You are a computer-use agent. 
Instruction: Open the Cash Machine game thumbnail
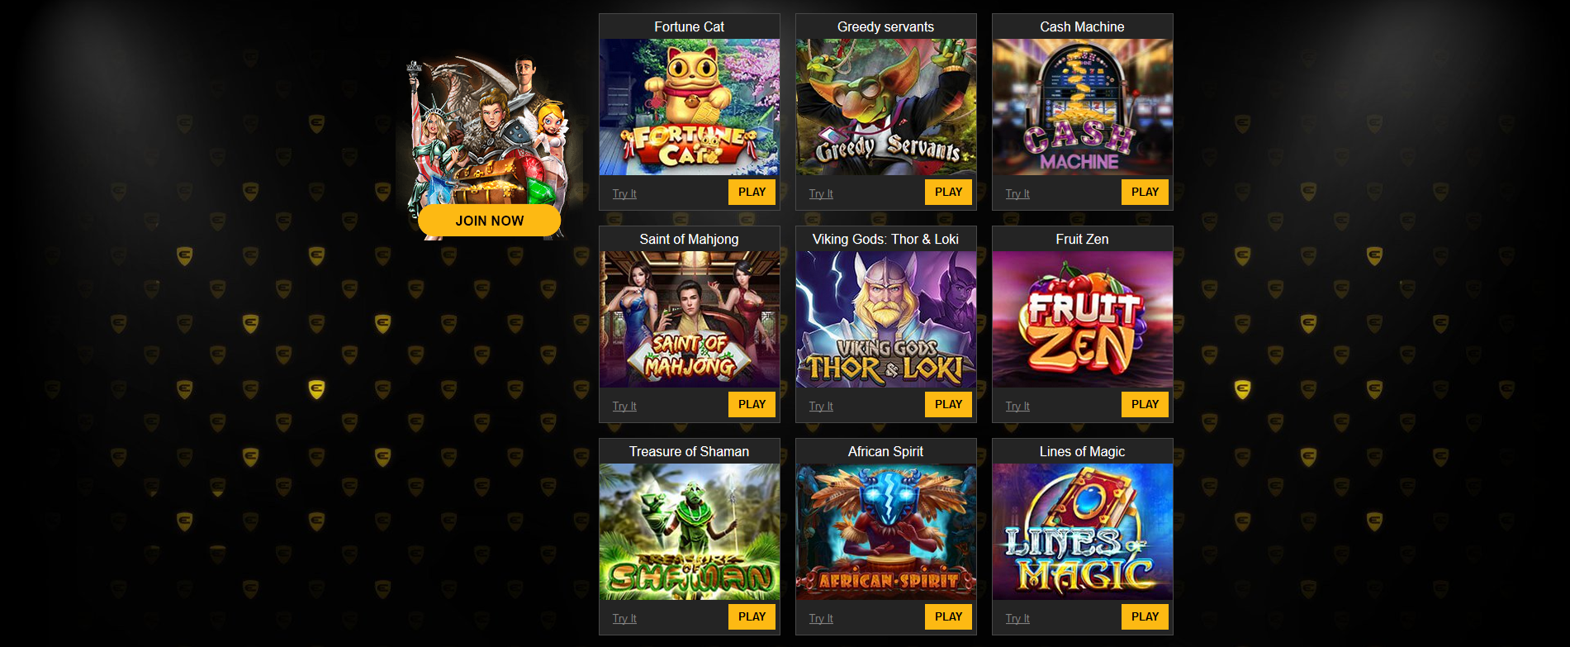tap(1082, 107)
